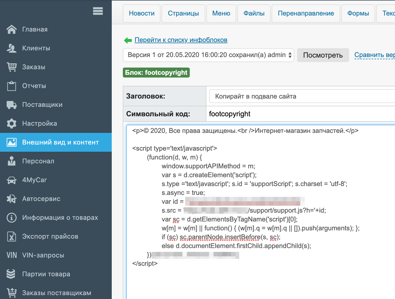Click the Главная home icon
Image resolution: width=395 pixels, height=299 pixels.
pos(12,29)
